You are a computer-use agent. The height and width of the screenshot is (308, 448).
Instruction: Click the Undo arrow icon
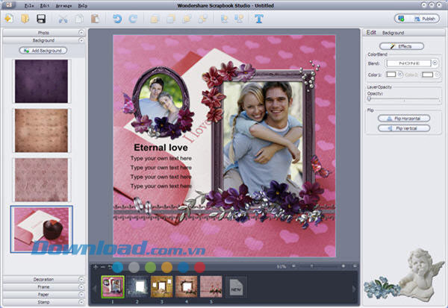click(117, 19)
